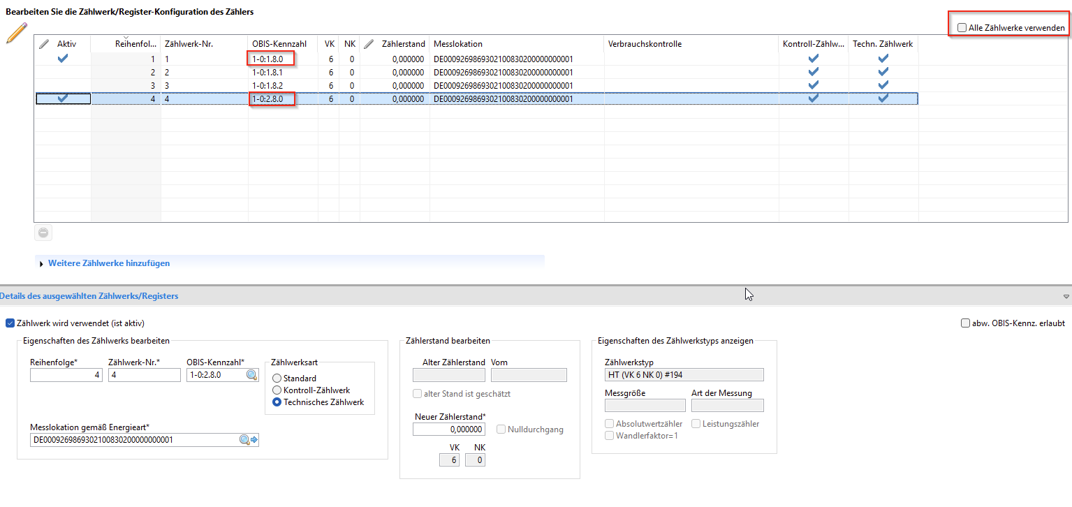Collapse details panel using right arrow
Screen dimensions: 1072x507
click(x=1066, y=297)
